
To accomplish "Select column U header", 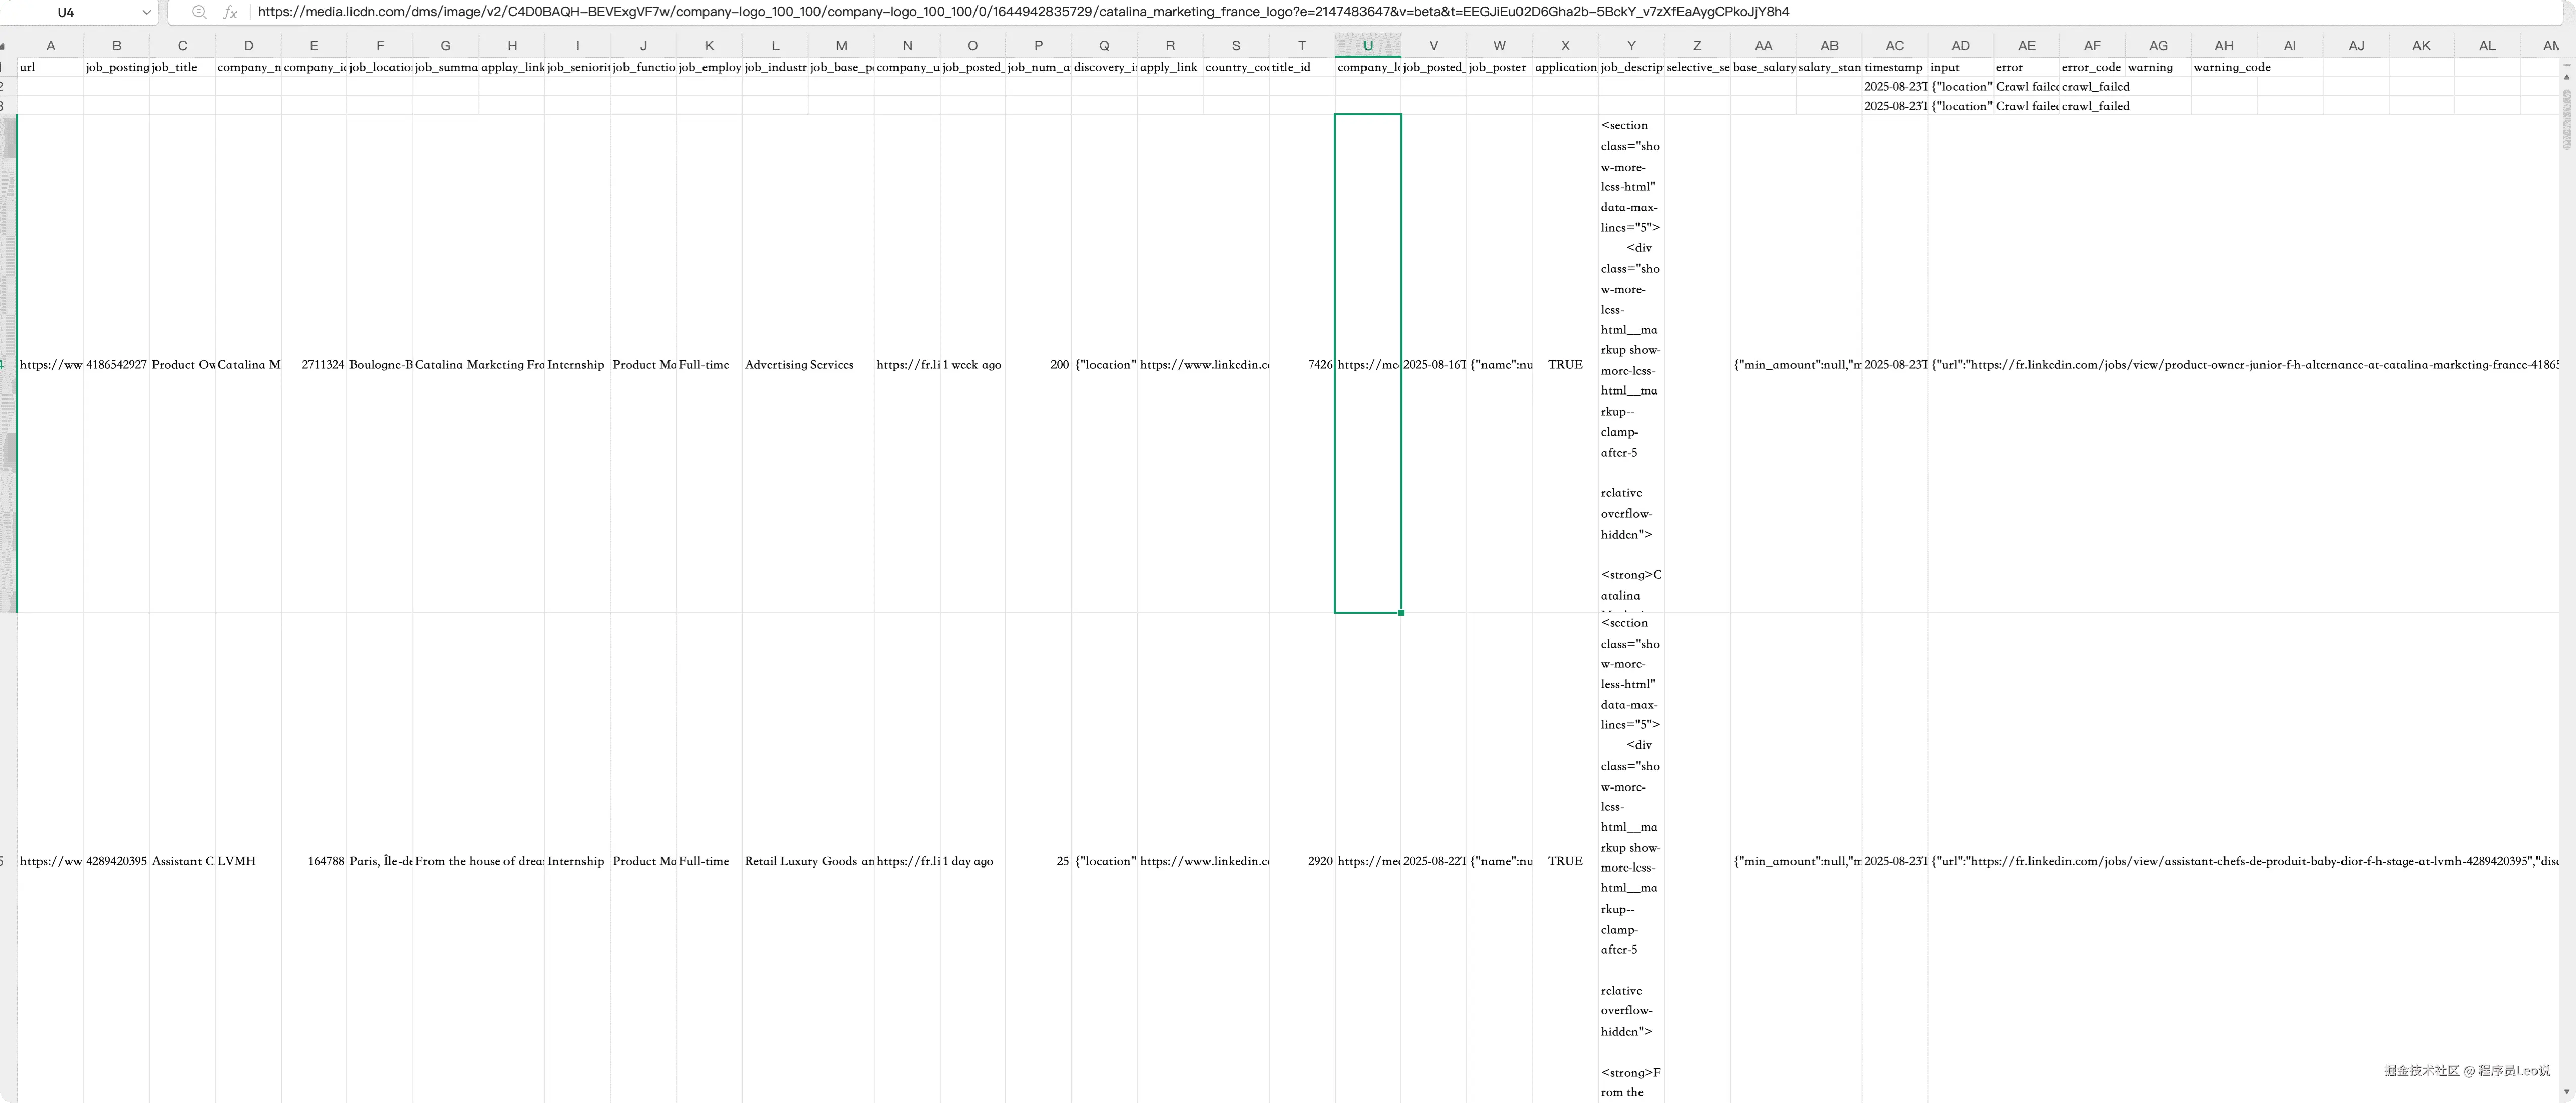I will 1367,45.
